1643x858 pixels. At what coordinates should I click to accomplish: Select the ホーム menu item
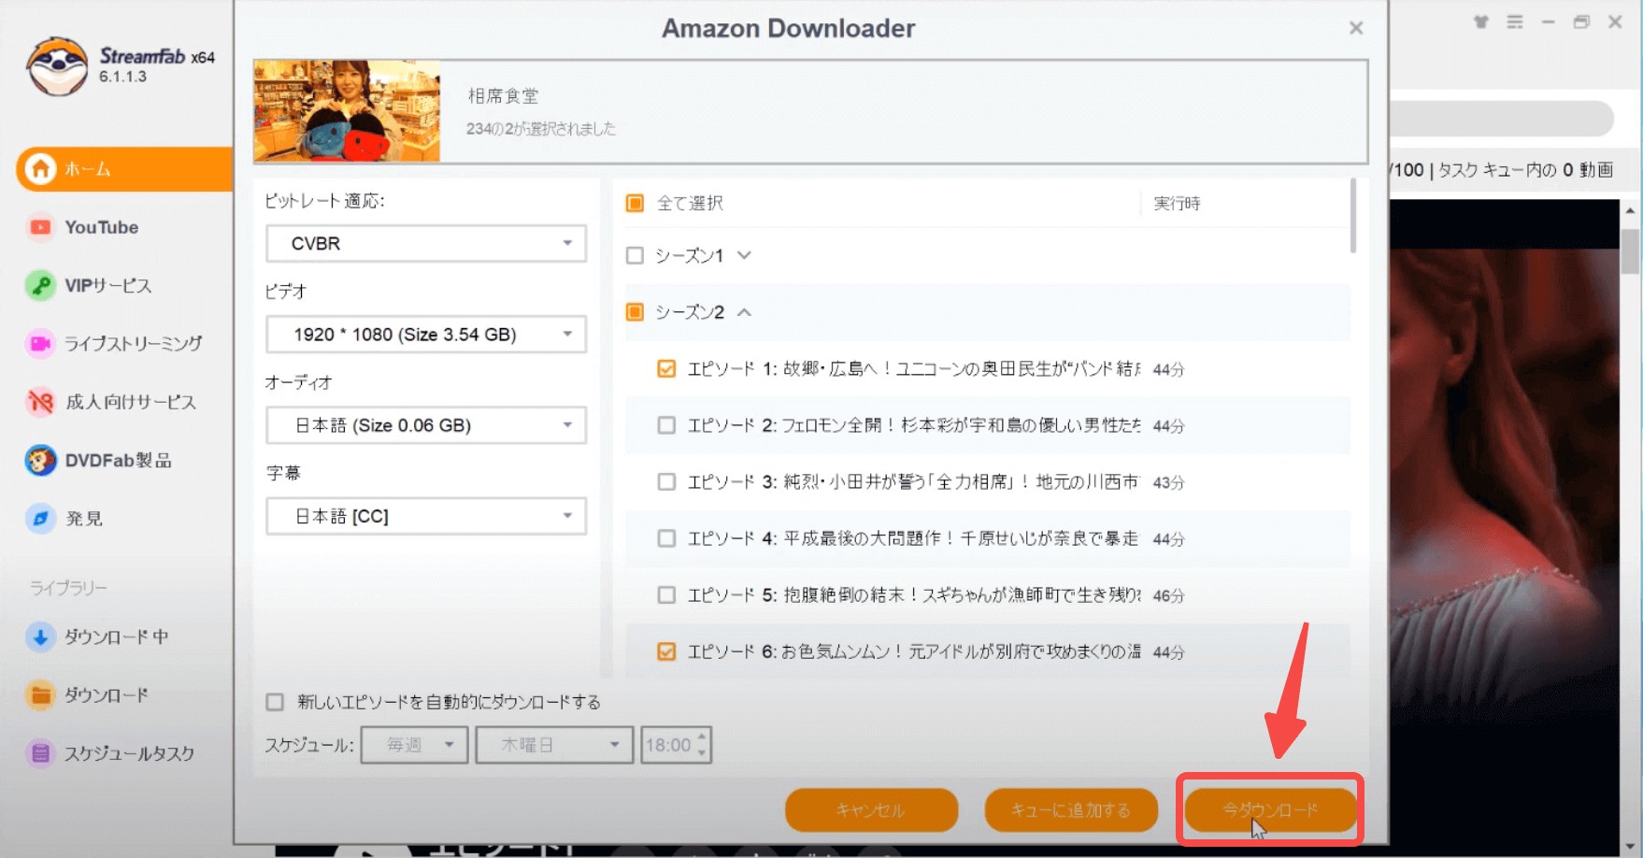(x=125, y=169)
